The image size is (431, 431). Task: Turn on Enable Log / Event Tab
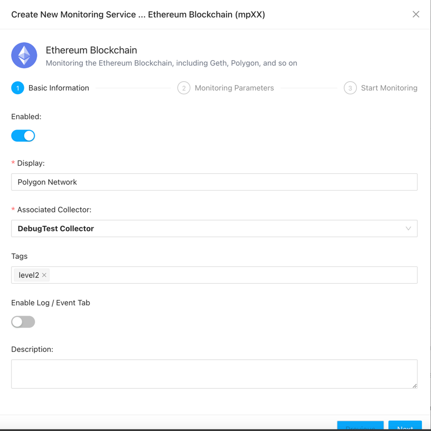(x=23, y=322)
